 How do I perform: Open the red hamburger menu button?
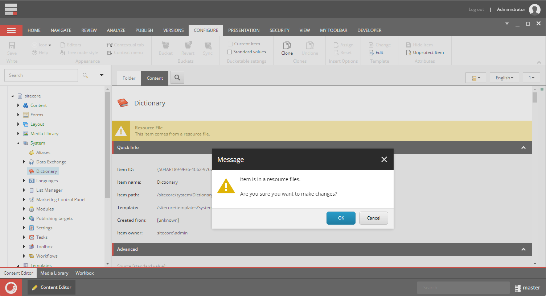[x=11, y=30]
